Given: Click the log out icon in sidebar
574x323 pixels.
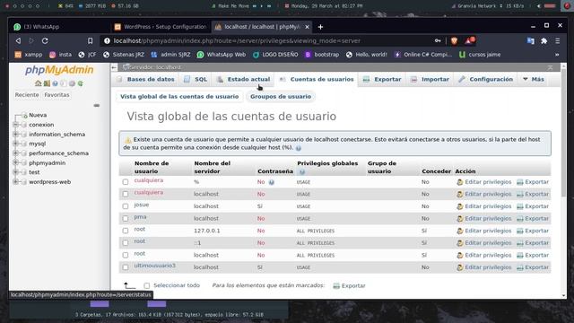Looking at the screenshot, I should click(x=47, y=83).
